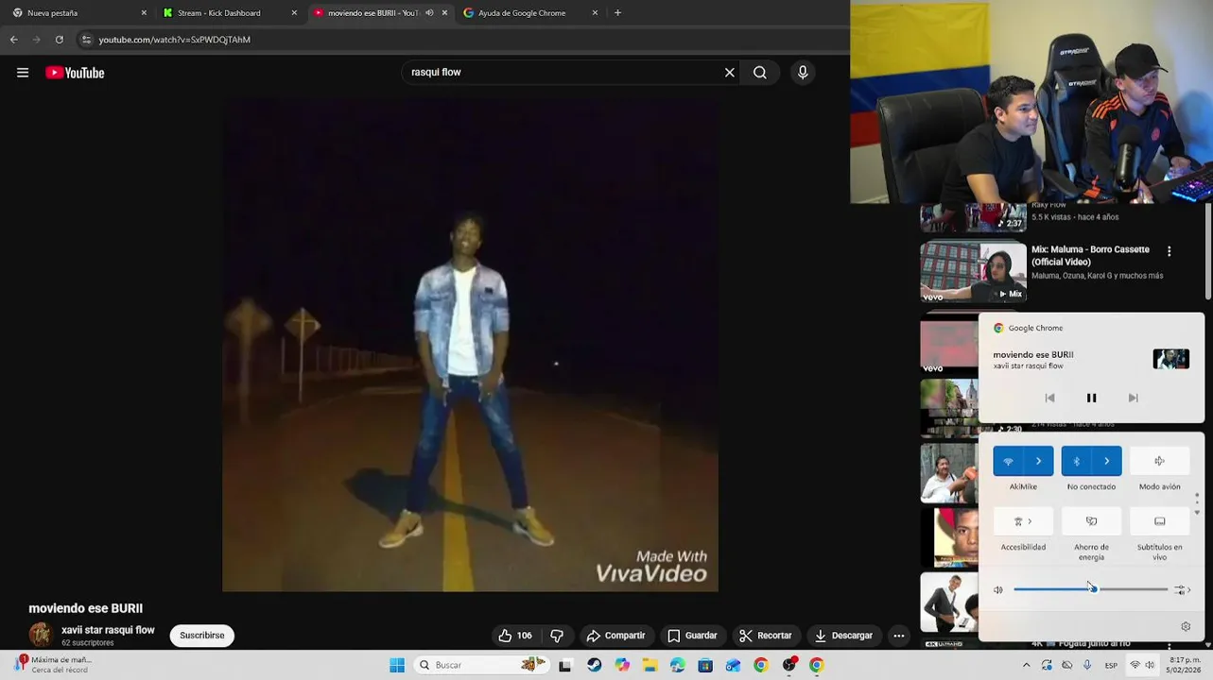This screenshot has height=680, width=1213.
Task: Switch to Ayuda de Google Chrome tab
Action: [x=529, y=13]
